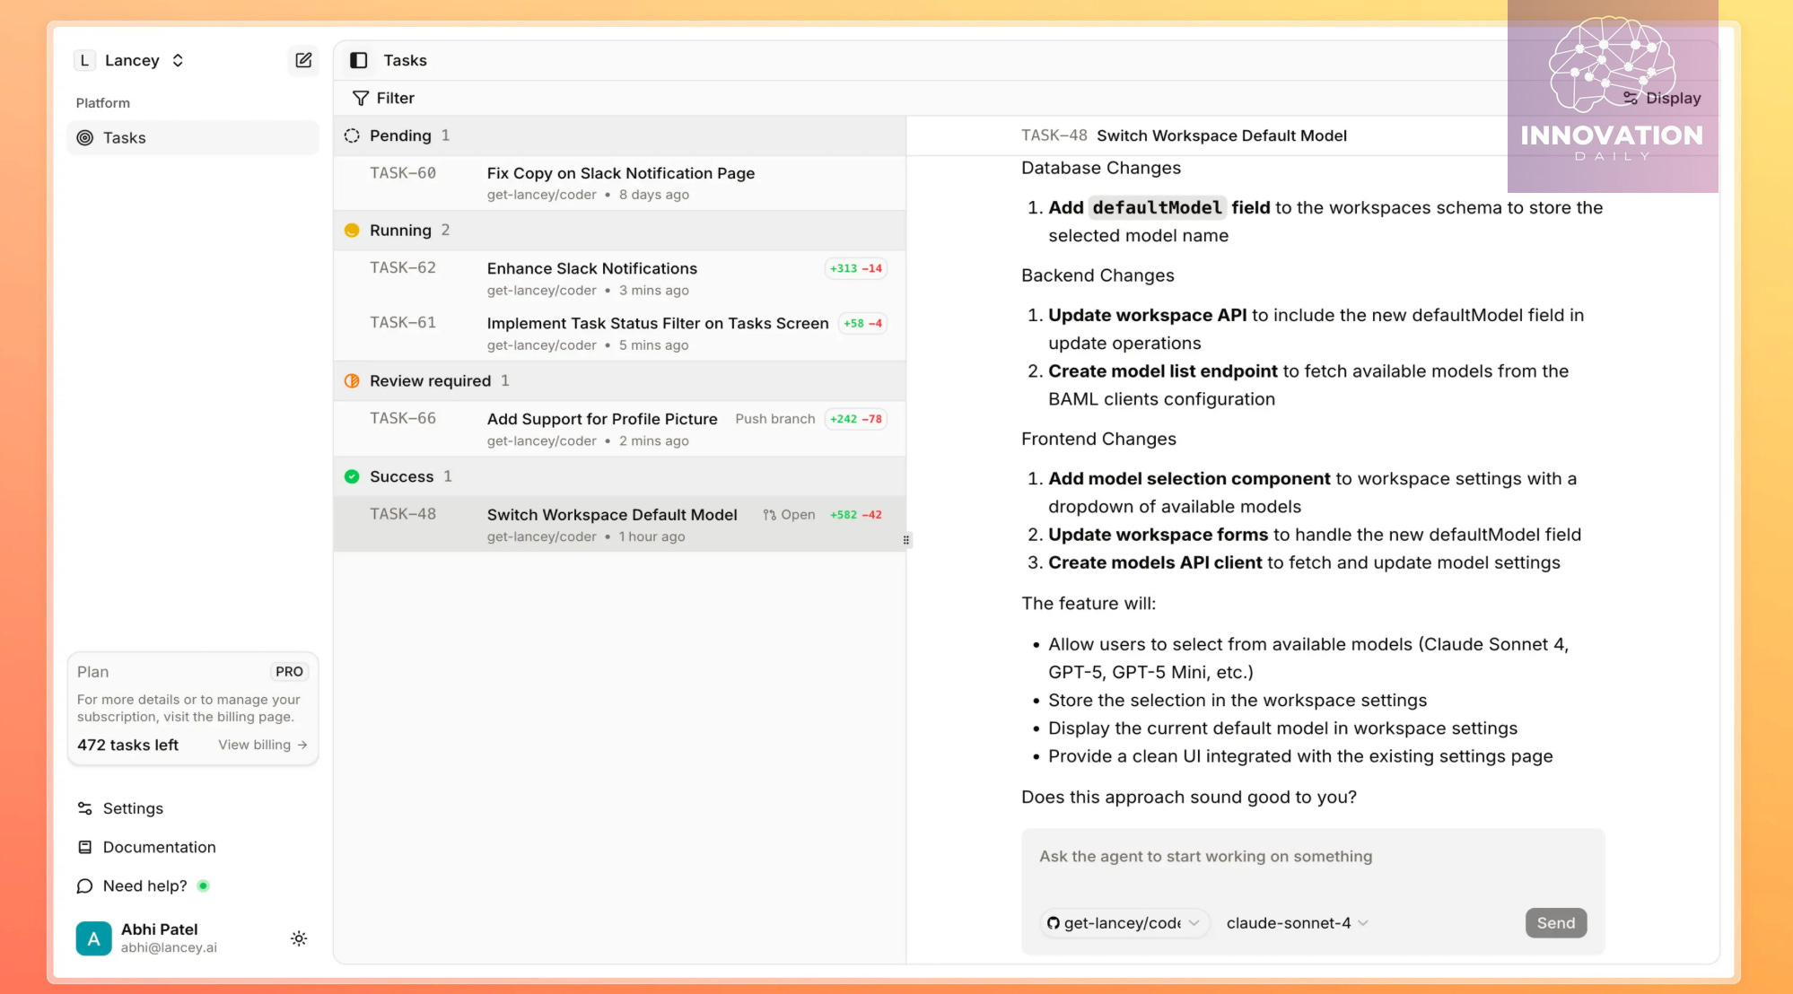Image resolution: width=1793 pixels, height=994 pixels.
Task: Click the panel resize drag handle
Action: click(x=906, y=540)
